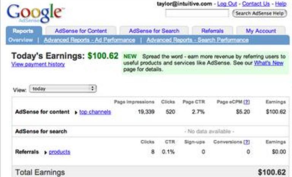Select the Overview sub-tab
This screenshot has width=292, height=177.
(21, 40)
